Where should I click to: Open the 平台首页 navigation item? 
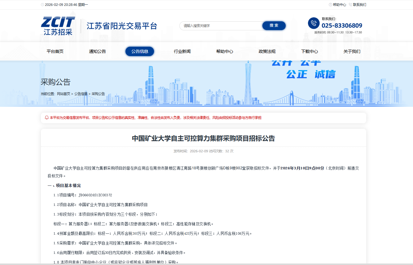click(x=55, y=51)
